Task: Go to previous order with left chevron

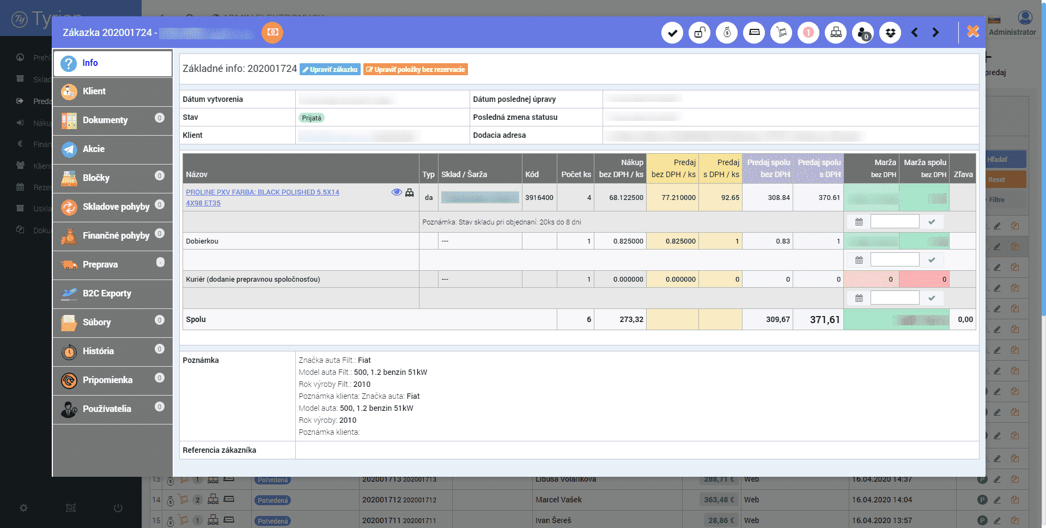Action: pos(915,33)
